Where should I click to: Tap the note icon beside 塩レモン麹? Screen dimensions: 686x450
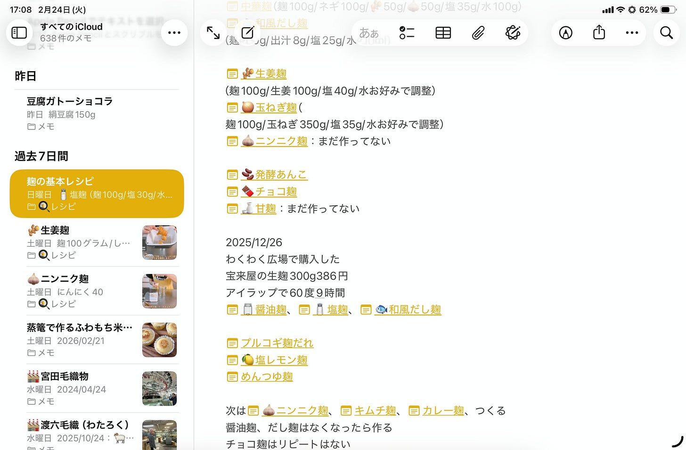(232, 361)
